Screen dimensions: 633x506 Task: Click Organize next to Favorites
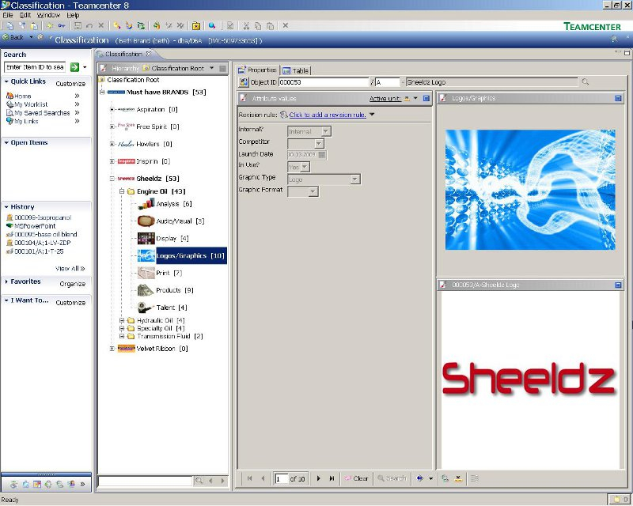(x=73, y=284)
